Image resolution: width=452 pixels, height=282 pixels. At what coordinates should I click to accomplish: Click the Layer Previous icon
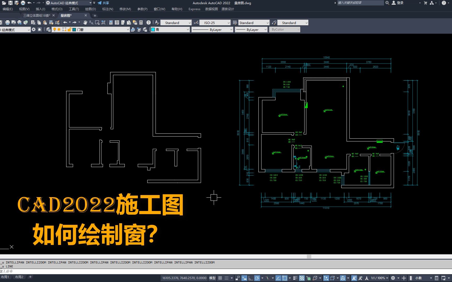click(139, 30)
